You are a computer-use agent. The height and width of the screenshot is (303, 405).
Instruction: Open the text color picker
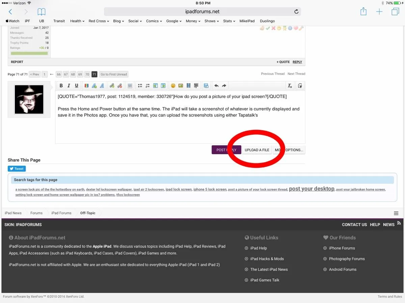click(x=86, y=86)
